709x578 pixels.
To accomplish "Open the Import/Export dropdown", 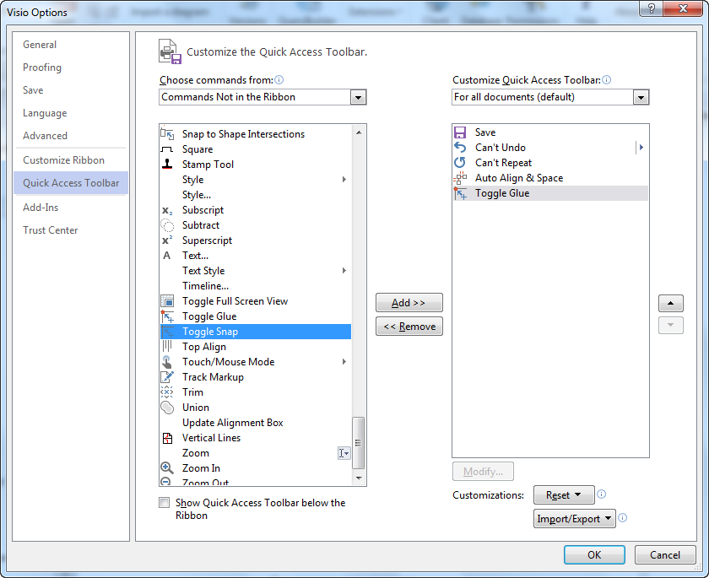I will coord(574,519).
